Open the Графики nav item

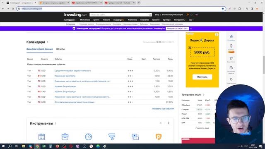coord(156,20)
